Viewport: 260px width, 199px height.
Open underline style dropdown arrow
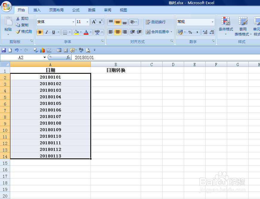58,32
